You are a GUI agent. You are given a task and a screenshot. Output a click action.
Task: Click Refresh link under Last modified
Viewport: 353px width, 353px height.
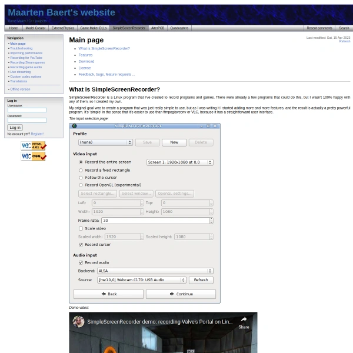click(345, 41)
